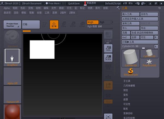Click the orange 绘制 draw mode icon
This screenshot has width=164, height=119.
54,25
